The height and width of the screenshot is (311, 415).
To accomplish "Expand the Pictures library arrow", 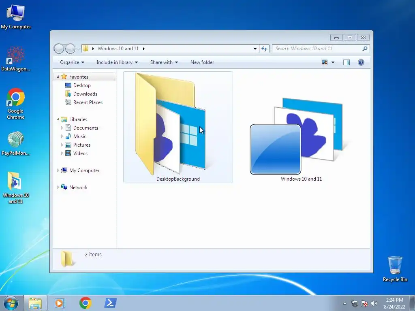I will tap(62, 145).
